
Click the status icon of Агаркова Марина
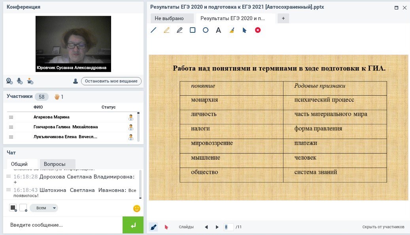[x=131, y=118]
